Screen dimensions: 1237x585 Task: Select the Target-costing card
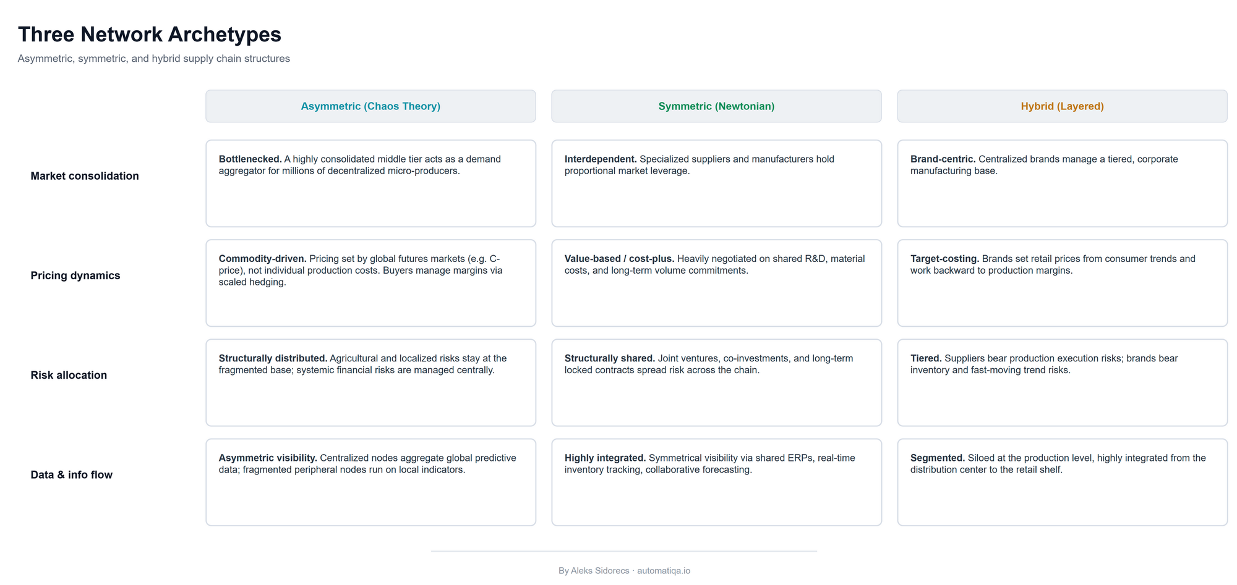point(1062,283)
